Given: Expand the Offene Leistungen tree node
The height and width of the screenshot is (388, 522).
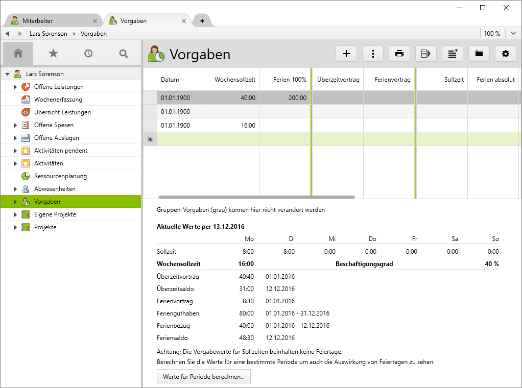Looking at the screenshot, I should (x=15, y=87).
